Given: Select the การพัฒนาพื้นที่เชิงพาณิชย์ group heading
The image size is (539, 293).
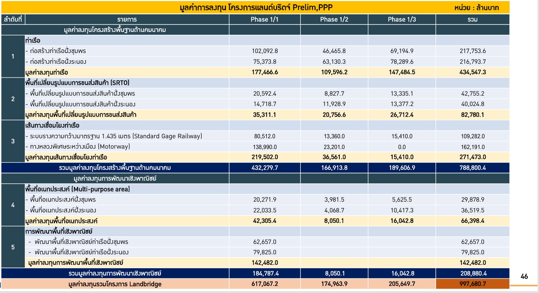Looking at the screenshot, I should point(59,231).
